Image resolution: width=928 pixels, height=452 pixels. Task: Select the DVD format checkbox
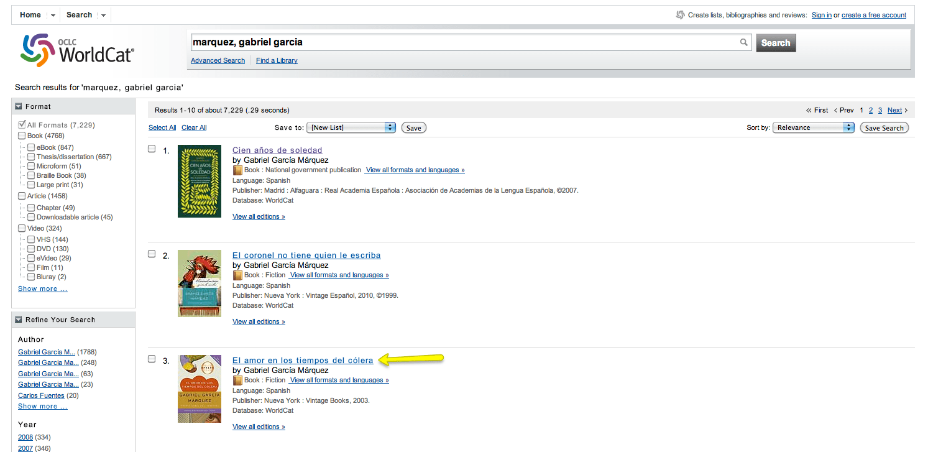pyautogui.click(x=31, y=249)
